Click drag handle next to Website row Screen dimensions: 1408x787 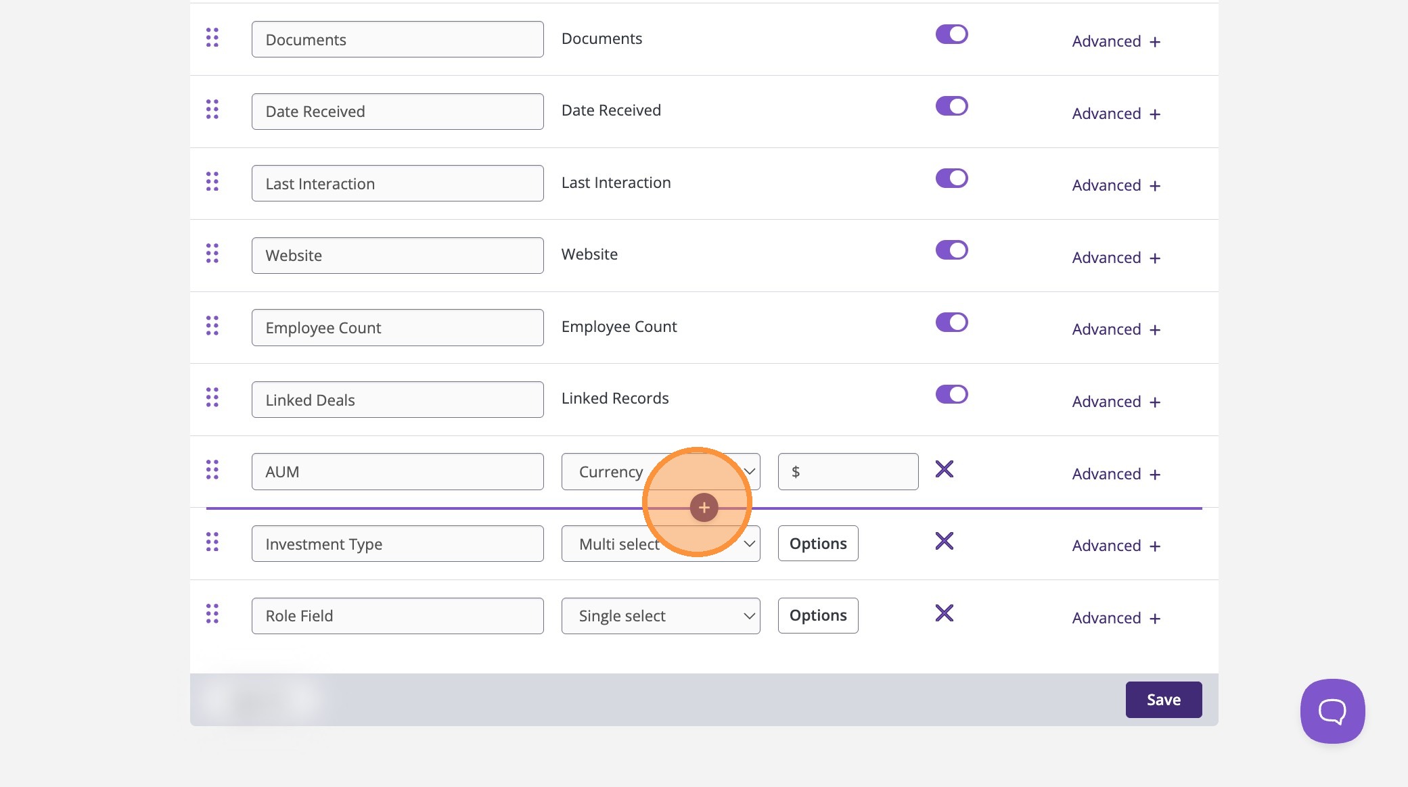pyautogui.click(x=212, y=254)
